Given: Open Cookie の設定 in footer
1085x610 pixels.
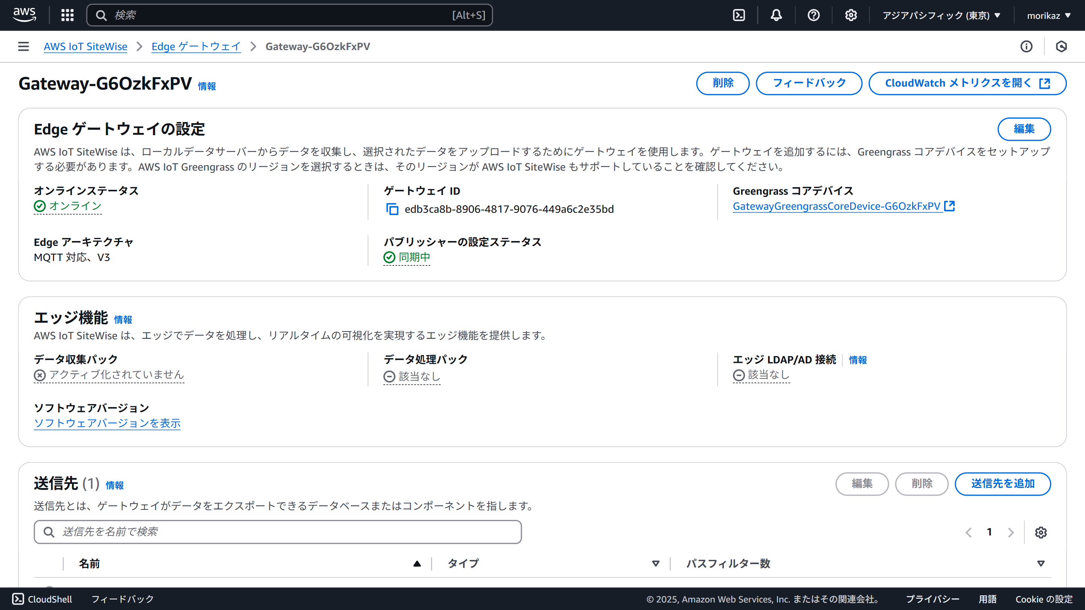Looking at the screenshot, I should tap(1044, 599).
